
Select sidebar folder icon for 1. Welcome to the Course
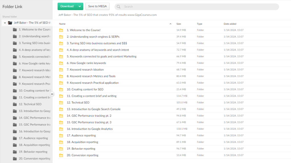[x=15, y=30]
